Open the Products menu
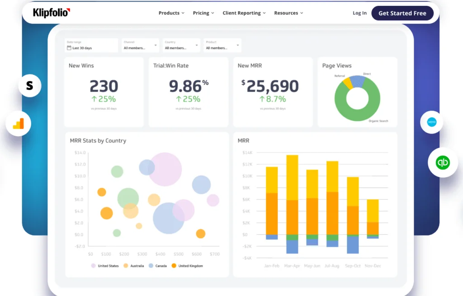 pos(171,13)
